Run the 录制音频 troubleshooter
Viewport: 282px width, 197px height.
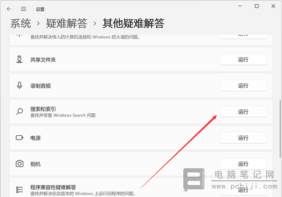243,85
